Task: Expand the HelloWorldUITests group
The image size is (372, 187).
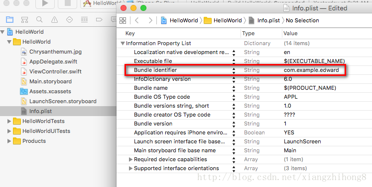Action: pos(9,131)
